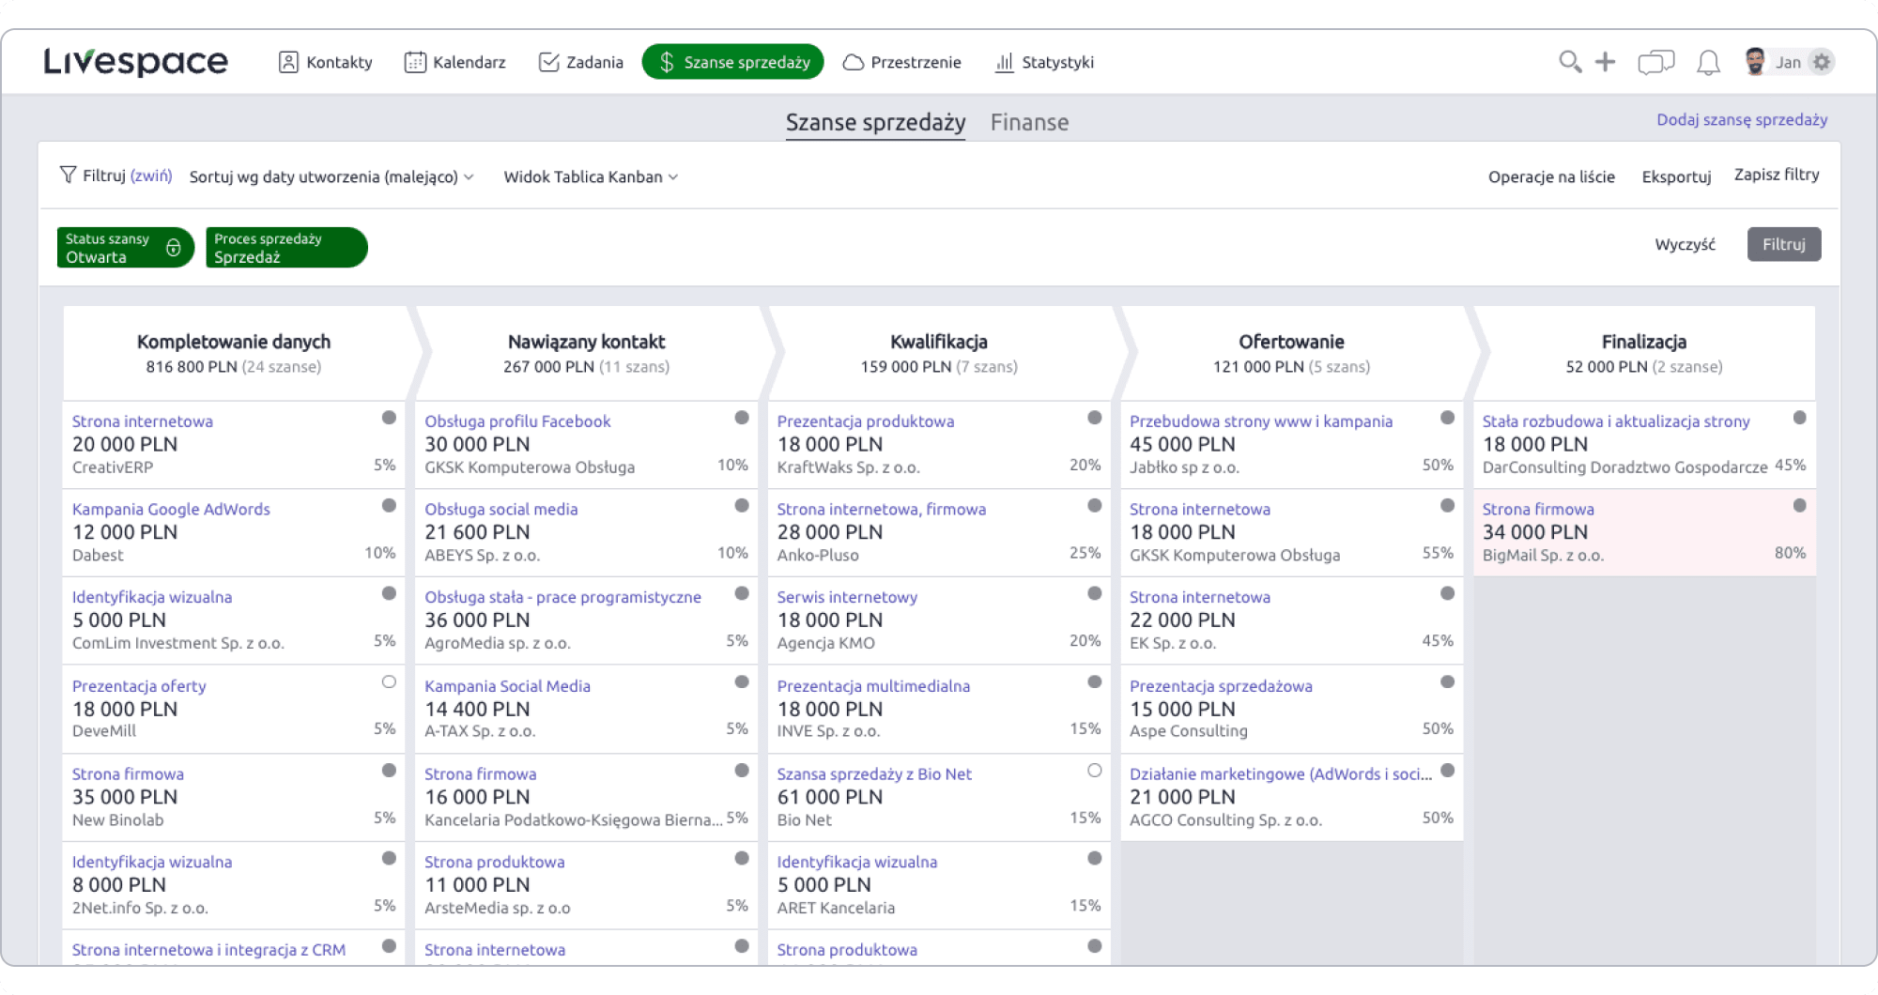Click the plus icon to add new item
1878x995 pixels.
[x=1606, y=62]
